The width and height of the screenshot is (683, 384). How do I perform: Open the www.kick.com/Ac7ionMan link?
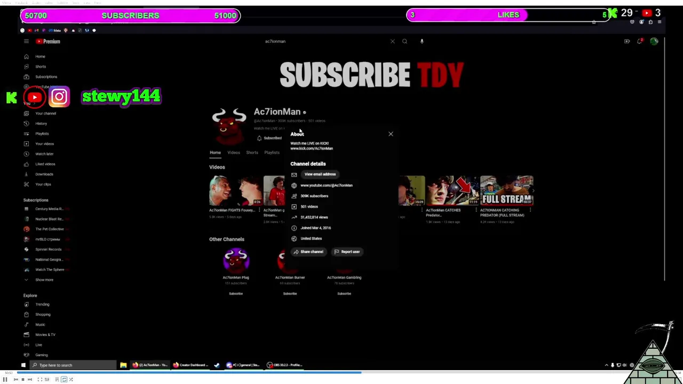tap(312, 149)
